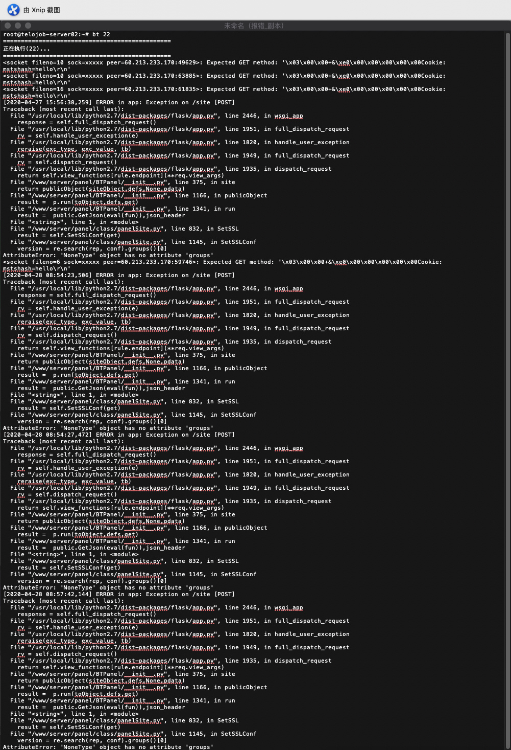Select the app.py path underlined text
The image size is (511, 750).
205,116
